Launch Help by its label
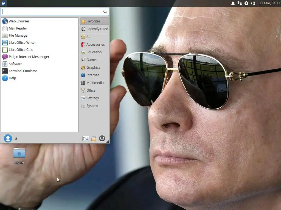Viewport: 281px width, 210px height. (x=12, y=78)
